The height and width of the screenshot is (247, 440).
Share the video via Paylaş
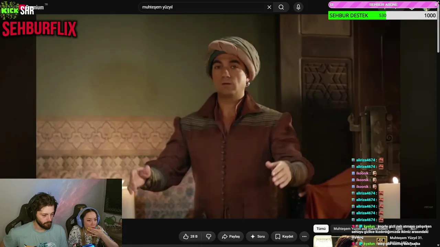(231, 236)
